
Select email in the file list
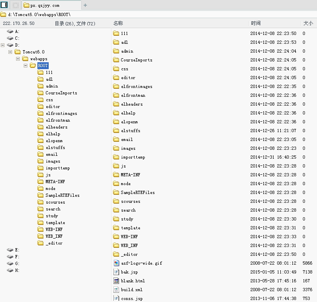pos(127,139)
